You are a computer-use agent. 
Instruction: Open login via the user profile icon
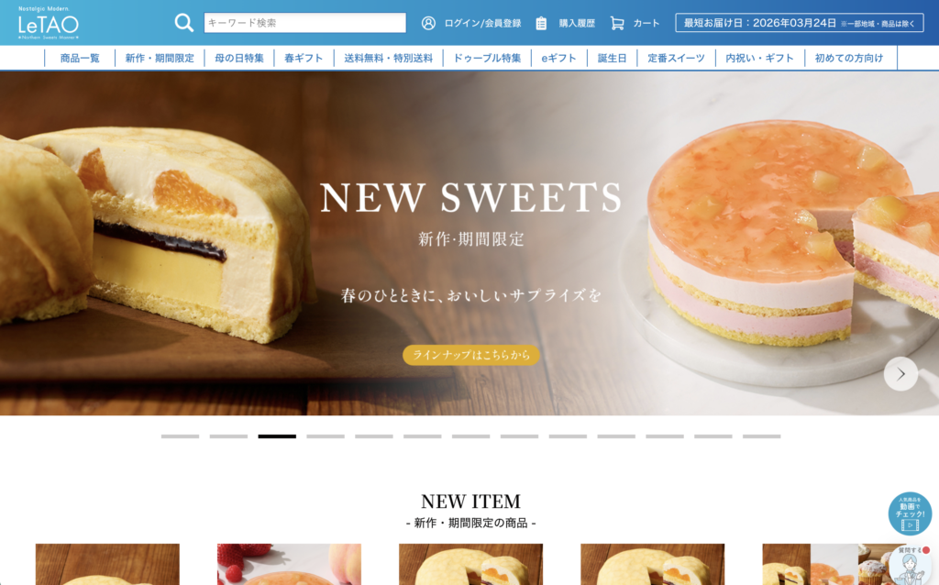coord(428,23)
